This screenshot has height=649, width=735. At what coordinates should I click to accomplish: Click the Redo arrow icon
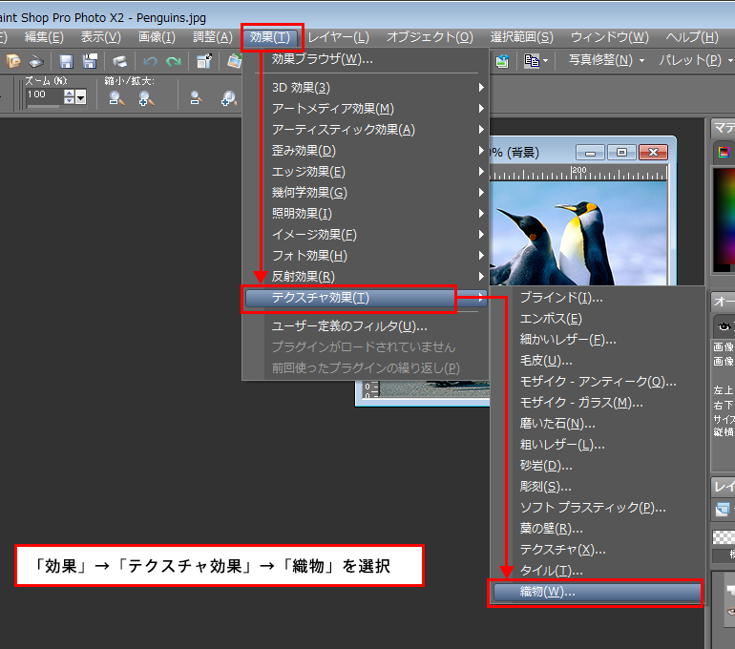174,61
